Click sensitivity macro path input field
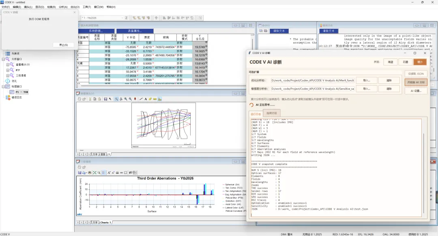The height and width of the screenshot is (236, 438). pyautogui.click(x=313, y=89)
